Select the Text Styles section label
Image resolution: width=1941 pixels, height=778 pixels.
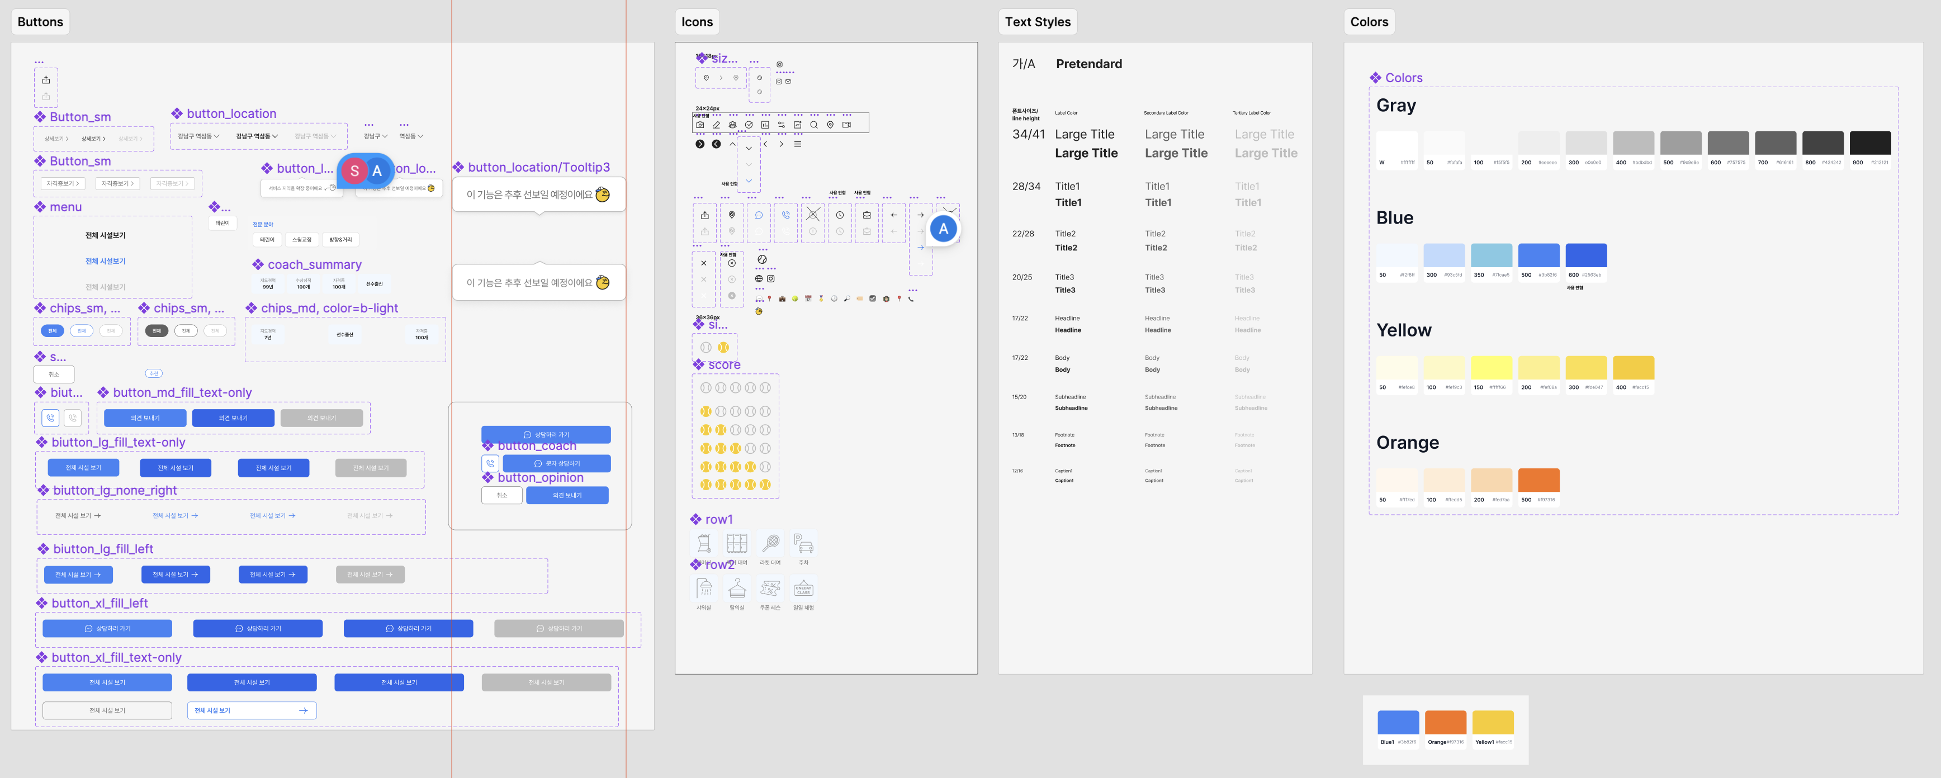[1037, 22]
